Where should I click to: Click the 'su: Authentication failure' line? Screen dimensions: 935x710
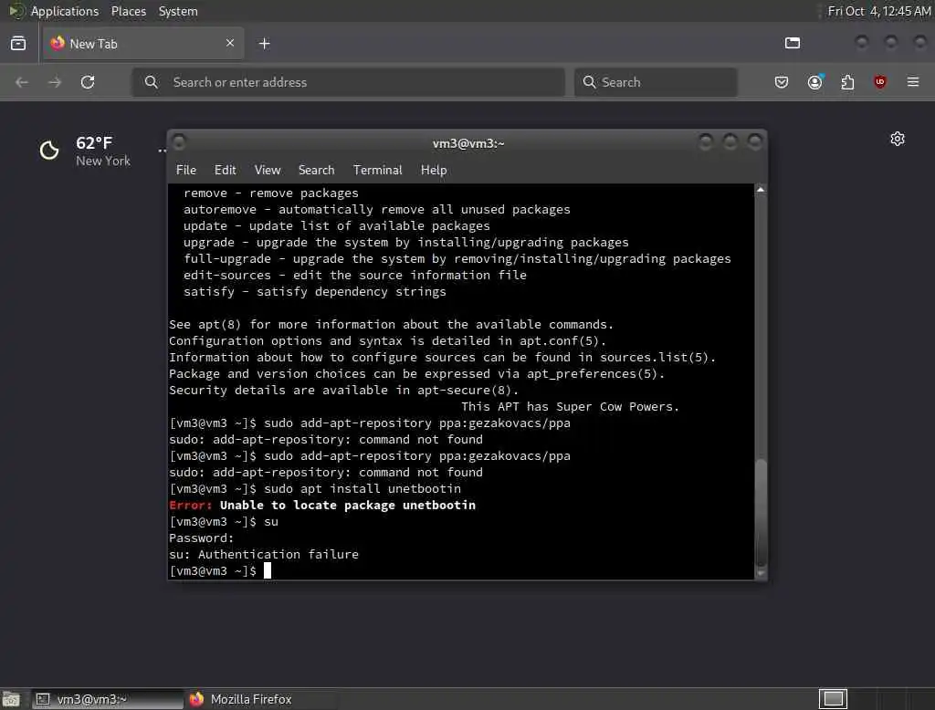pyautogui.click(x=264, y=555)
